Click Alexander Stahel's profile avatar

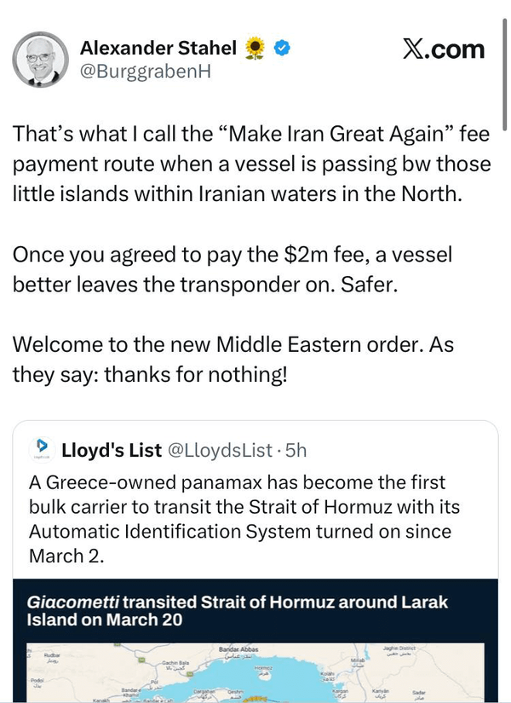[x=40, y=60]
